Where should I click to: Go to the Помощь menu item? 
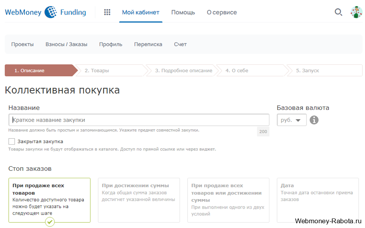point(183,12)
